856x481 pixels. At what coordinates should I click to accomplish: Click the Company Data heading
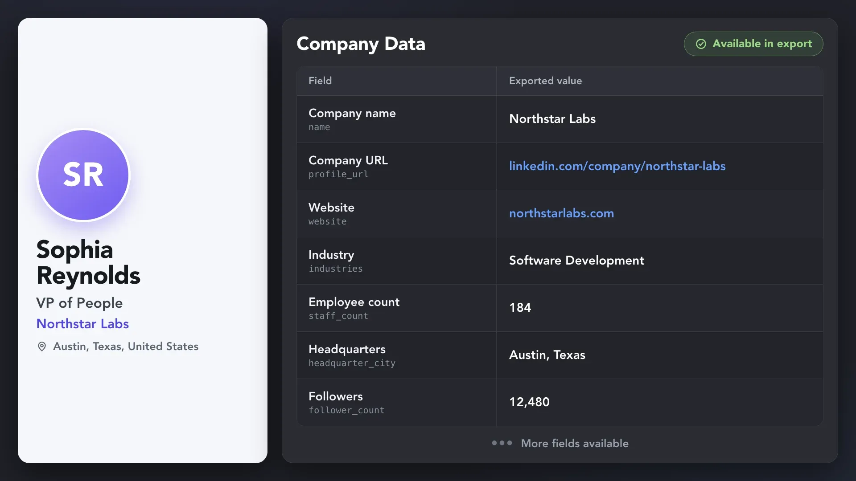[x=361, y=44]
